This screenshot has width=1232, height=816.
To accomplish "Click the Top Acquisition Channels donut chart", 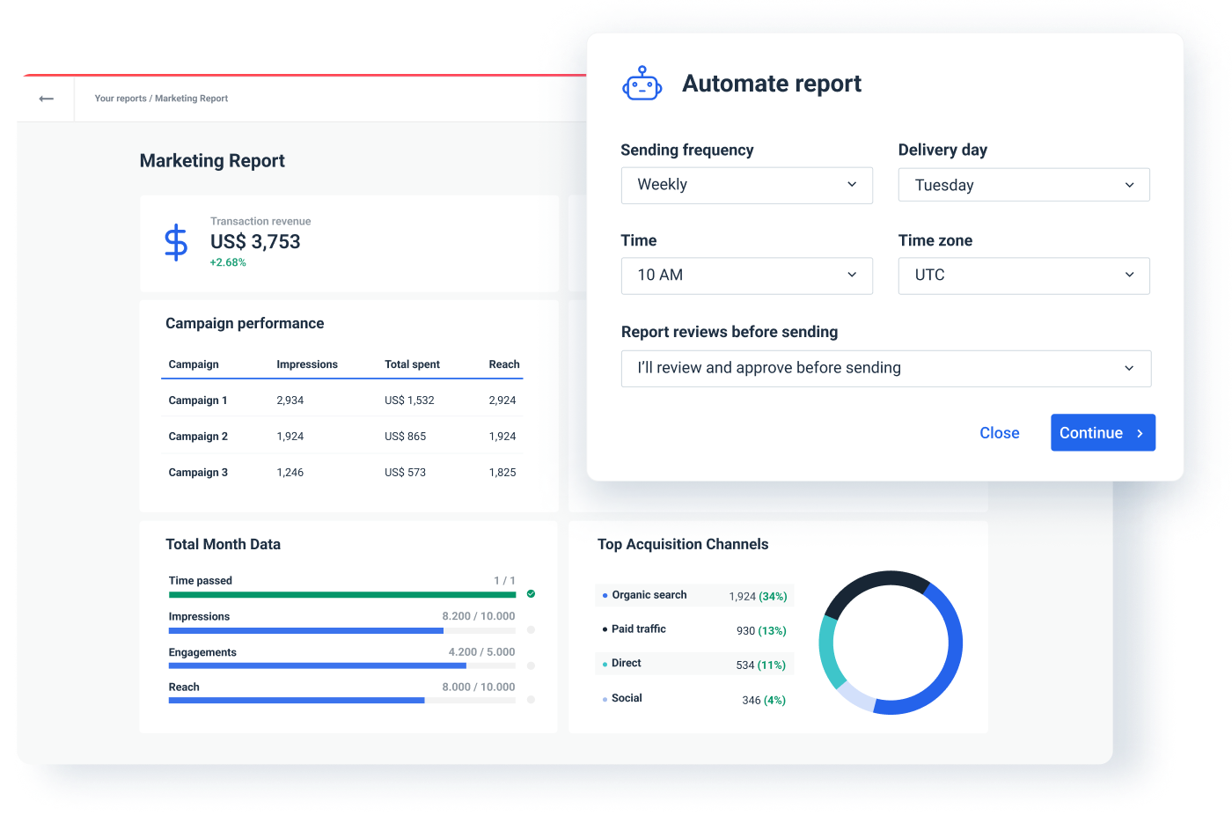I will point(890,642).
